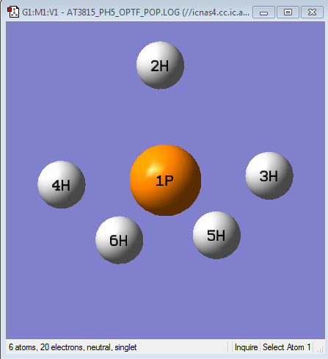Select the 5H hydrogen atom
This screenshot has width=328, height=359.
pos(216,235)
